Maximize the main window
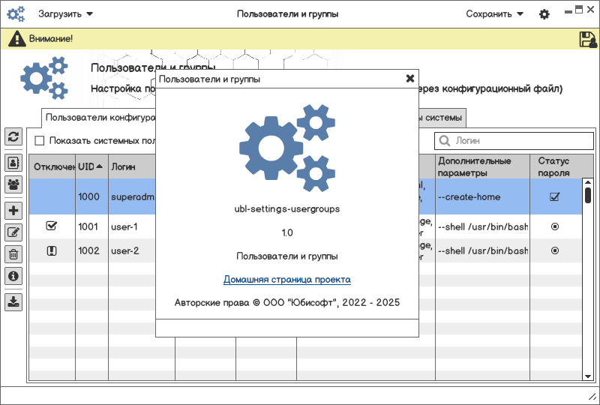Image resolution: width=600 pixels, height=405 pixels. point(579,10)
